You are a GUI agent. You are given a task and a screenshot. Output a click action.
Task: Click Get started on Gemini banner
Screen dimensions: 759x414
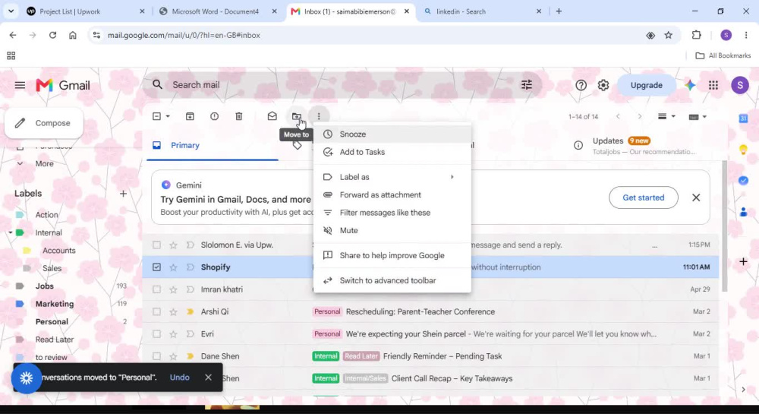point(644,198)
